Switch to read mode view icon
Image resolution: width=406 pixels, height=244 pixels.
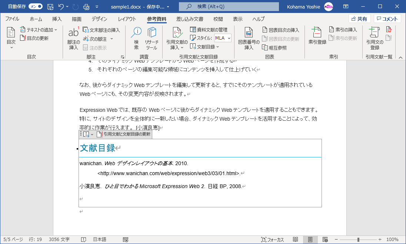[295, 240]
